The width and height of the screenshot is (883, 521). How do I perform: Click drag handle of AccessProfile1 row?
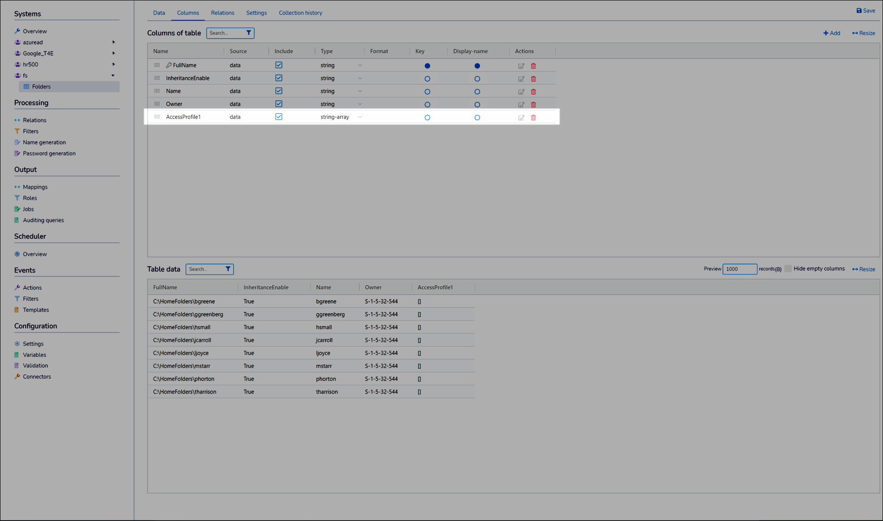(157, 117)
